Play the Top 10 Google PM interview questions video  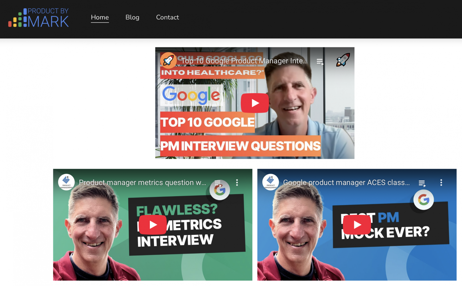255,103
